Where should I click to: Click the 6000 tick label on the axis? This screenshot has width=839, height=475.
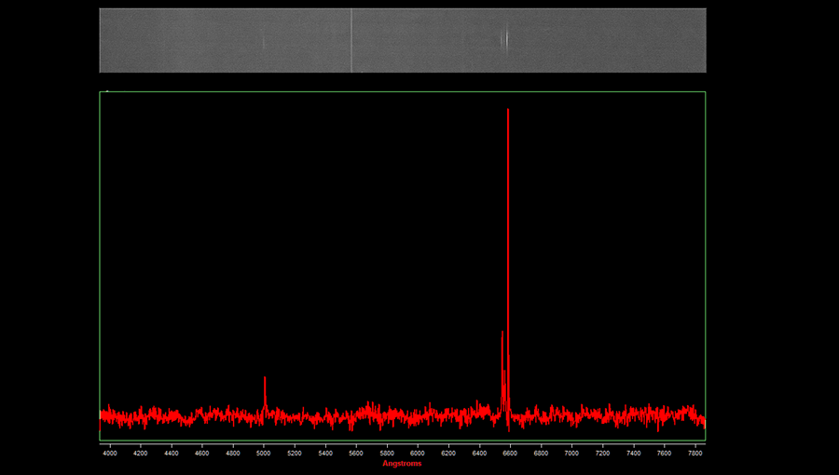point(418,453)
